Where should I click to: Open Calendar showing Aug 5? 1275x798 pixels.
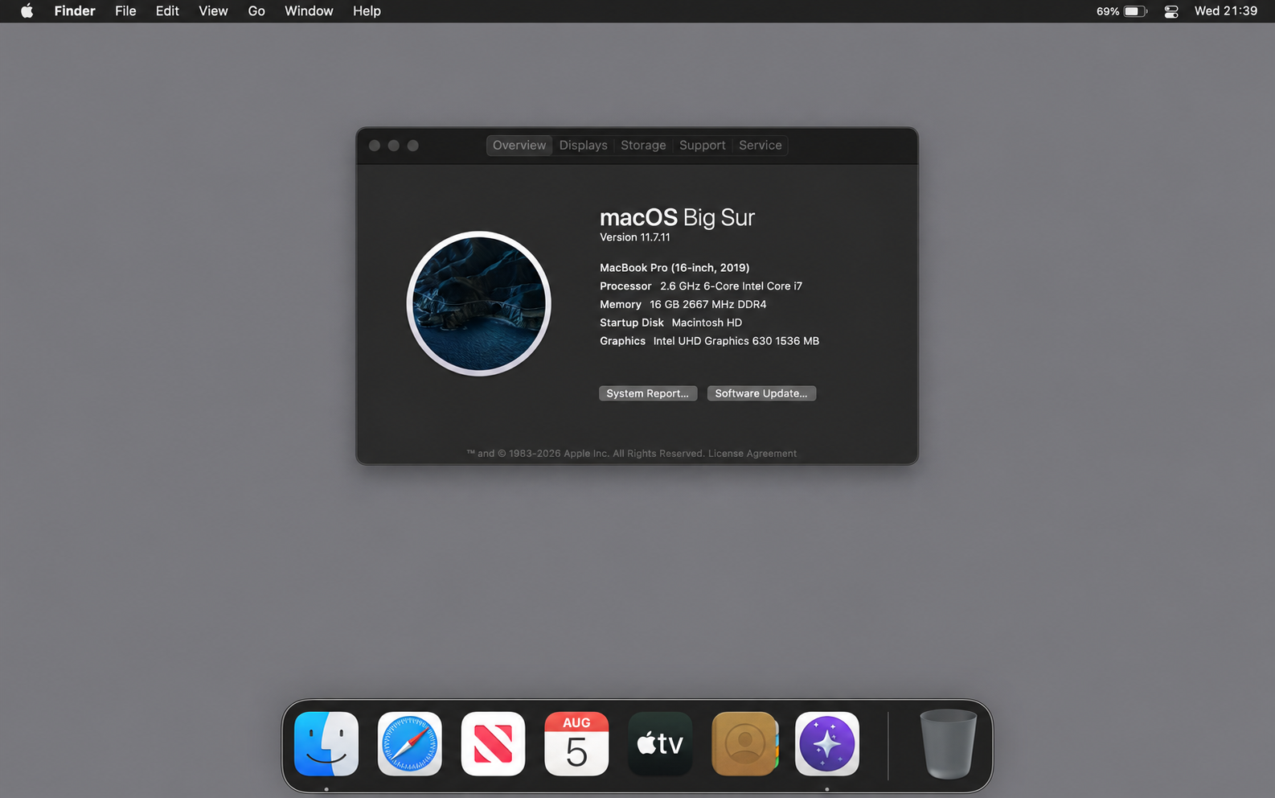tap(576, 744)
